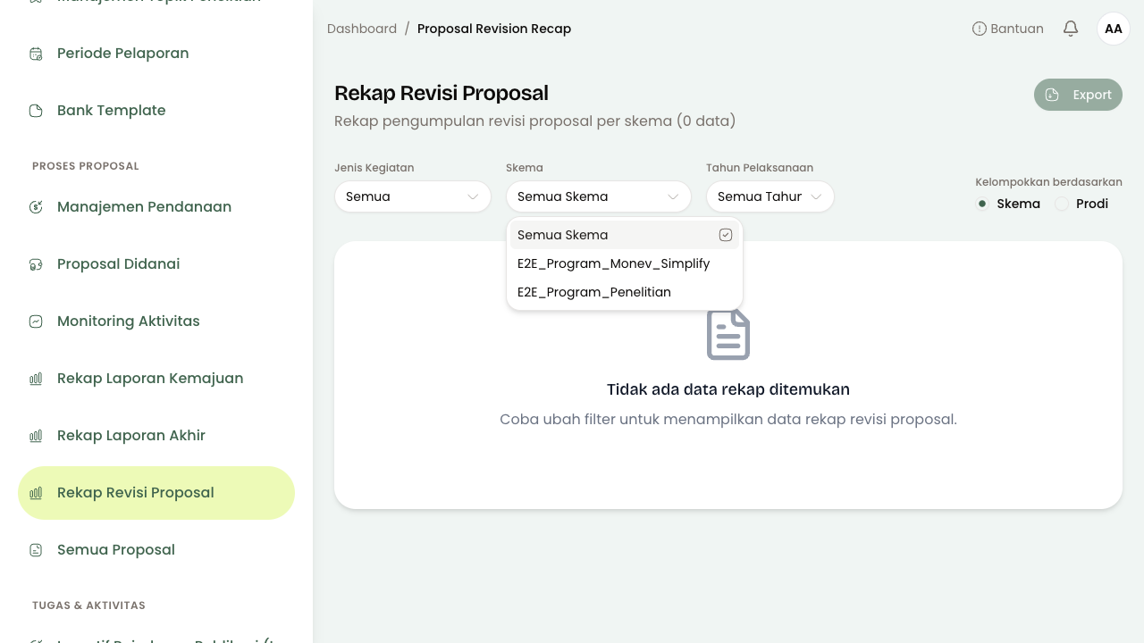
Task: Click the Semua Proposal document icon
Action: pyautogui.click(x=36, y=550)
